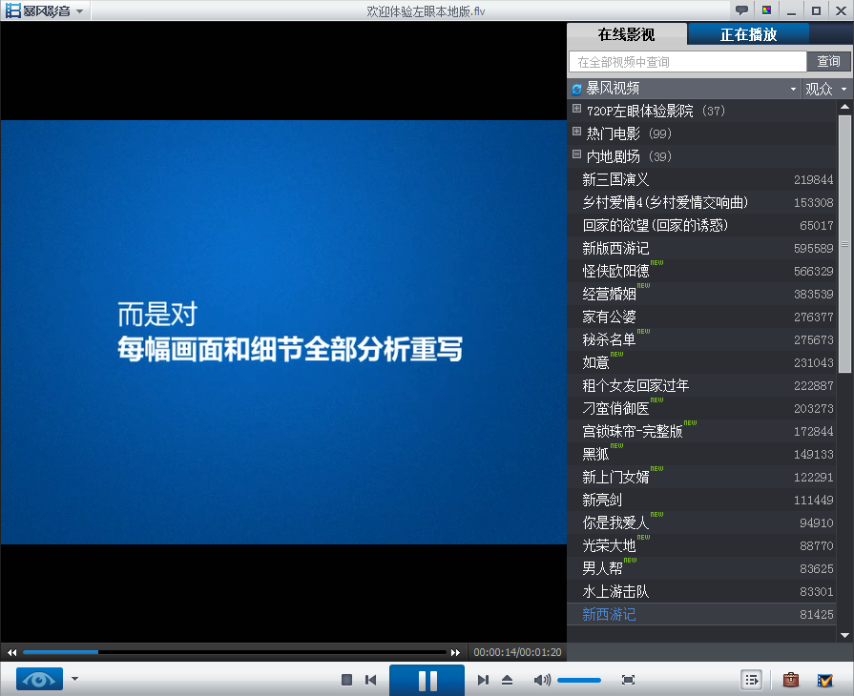Toggle the playlist panel icon
Screen dimensions: 854x696
752,680
